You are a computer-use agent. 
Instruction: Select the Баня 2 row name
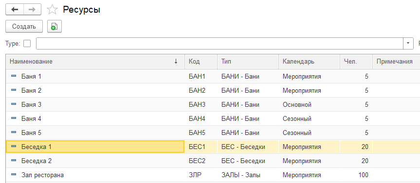pyautogui.click(x=31, y=91)
